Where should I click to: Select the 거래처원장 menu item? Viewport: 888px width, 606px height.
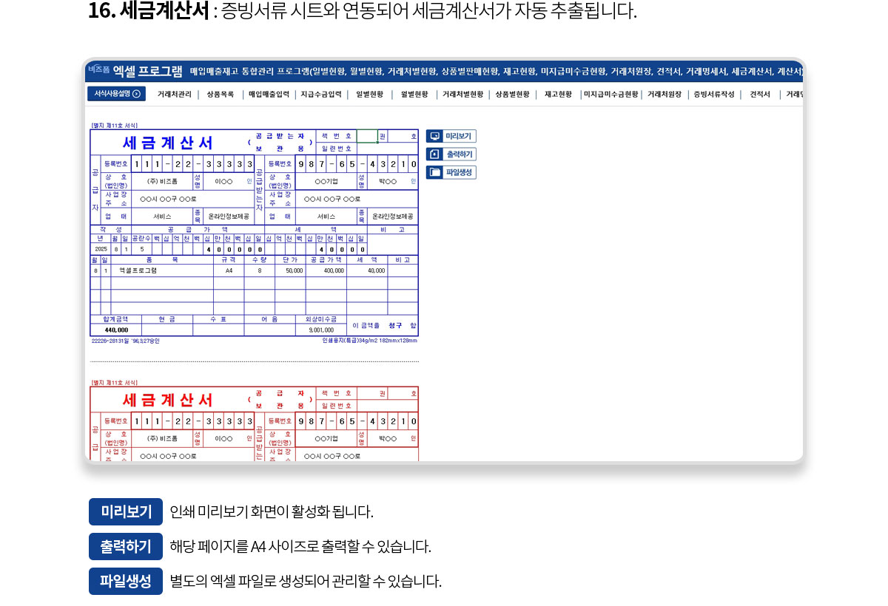click(665, 95)
